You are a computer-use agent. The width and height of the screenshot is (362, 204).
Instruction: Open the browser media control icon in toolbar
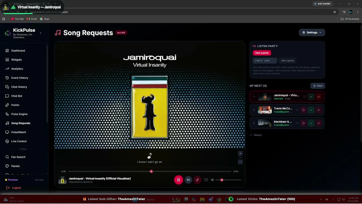(x=344, y=12)
